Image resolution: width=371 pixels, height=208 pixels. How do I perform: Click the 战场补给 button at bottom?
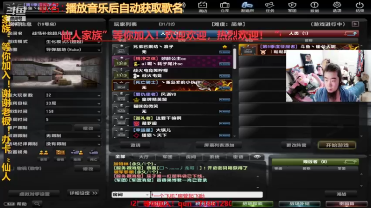click(300, 203)
